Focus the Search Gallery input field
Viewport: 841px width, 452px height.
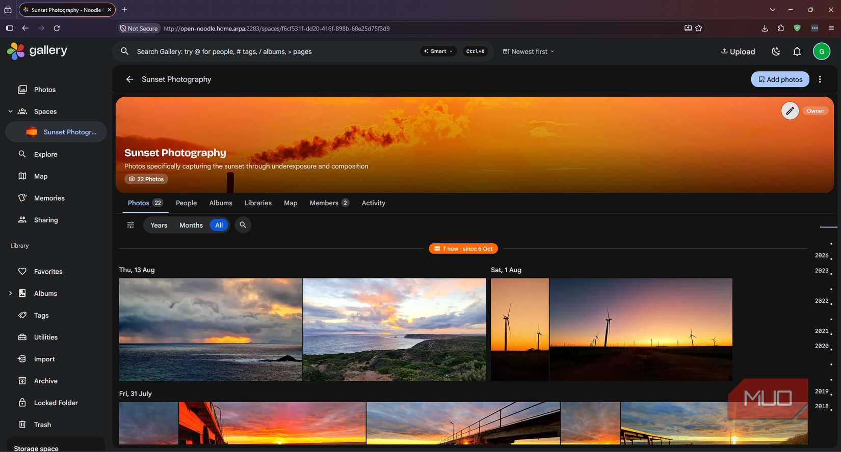(275, 51)
